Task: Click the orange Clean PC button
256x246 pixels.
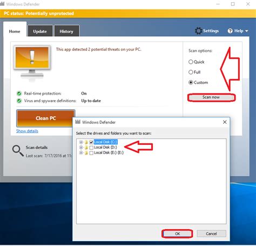Action: coord(45,118)
